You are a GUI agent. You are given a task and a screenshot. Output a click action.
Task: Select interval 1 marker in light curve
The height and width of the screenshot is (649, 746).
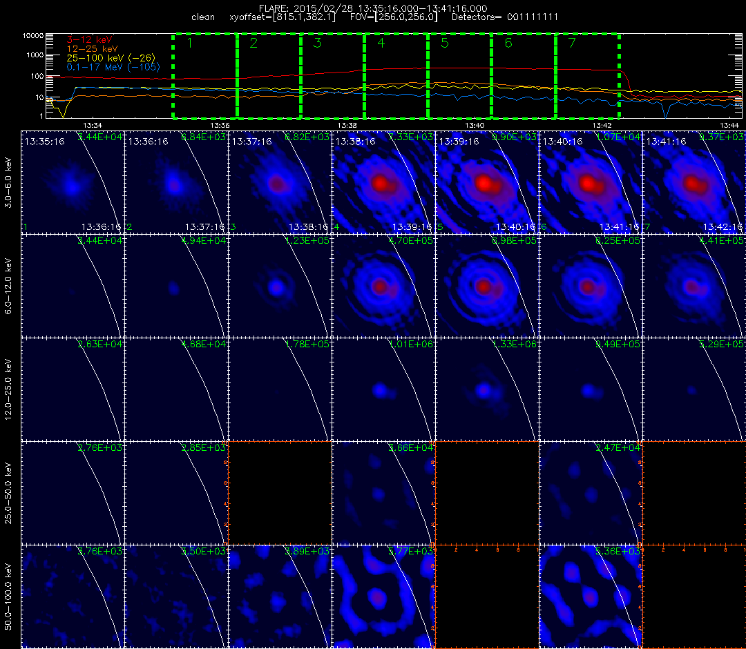[190, 43]
